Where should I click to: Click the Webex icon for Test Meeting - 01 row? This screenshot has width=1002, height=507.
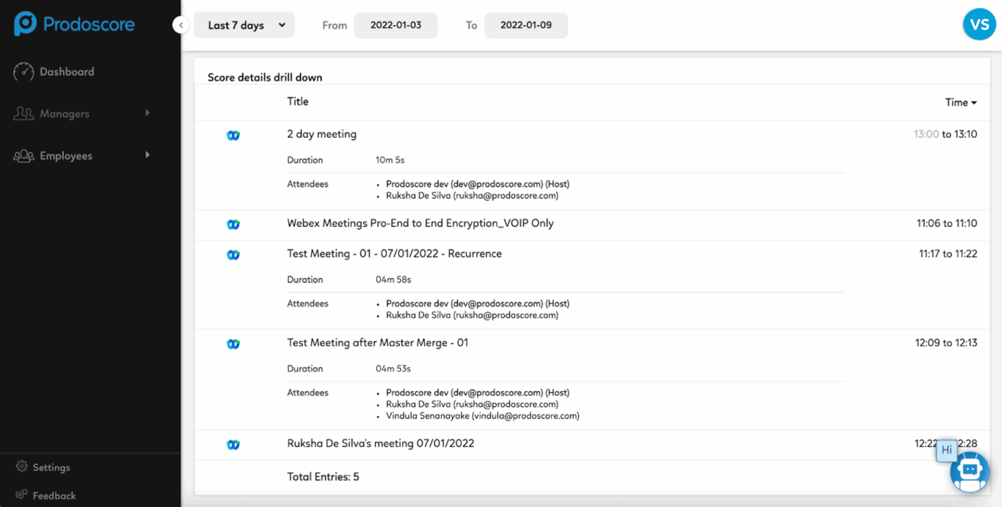pos(233,255)
